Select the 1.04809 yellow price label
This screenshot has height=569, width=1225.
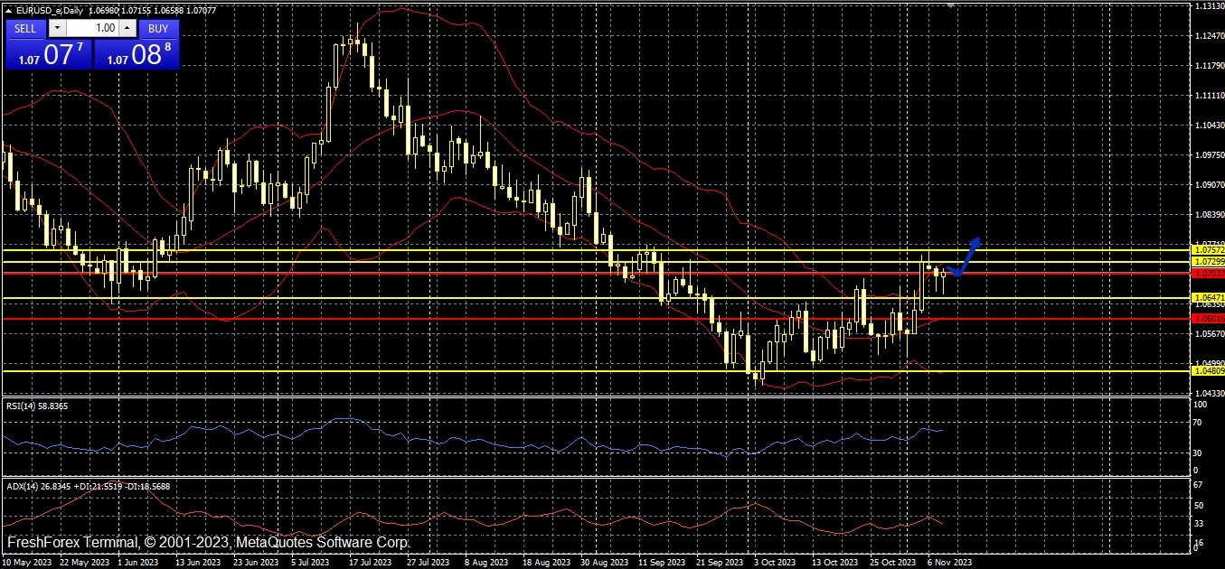click(x=1208, y=371)
